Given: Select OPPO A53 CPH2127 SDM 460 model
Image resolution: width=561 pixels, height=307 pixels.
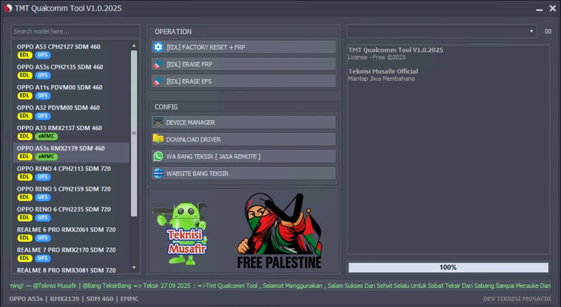Looking at the screenshot, I should point(59,47).
